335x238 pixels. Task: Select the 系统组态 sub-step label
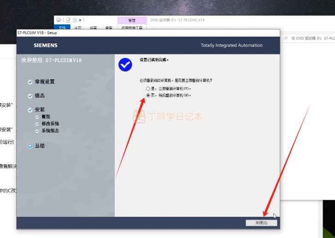pos(50,131)
